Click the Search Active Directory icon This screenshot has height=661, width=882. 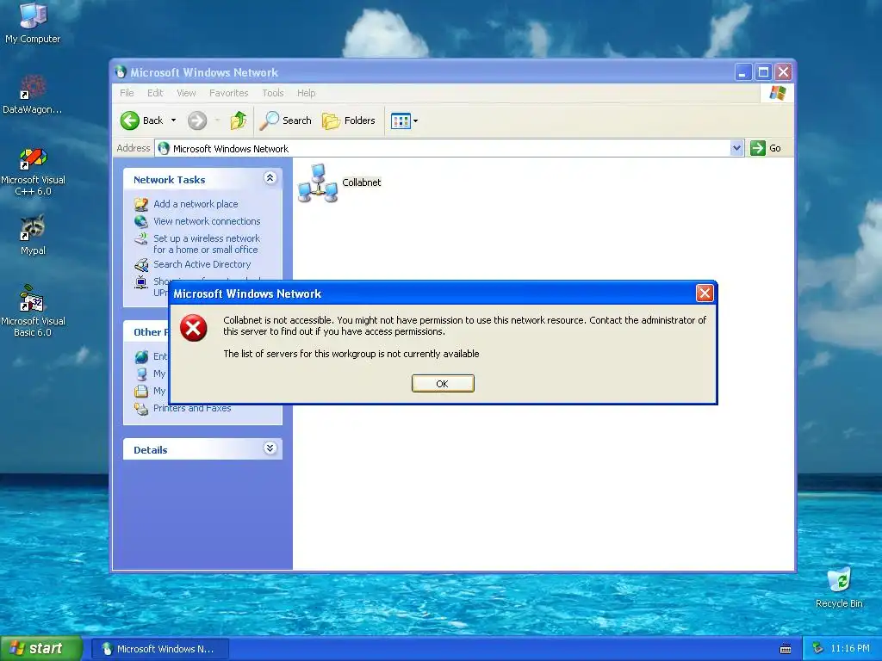coord(141,264)
